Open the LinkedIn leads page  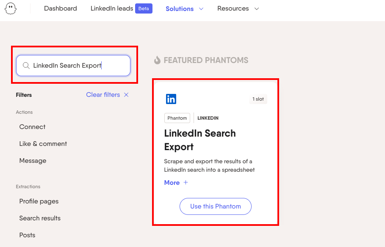point(112,8)
